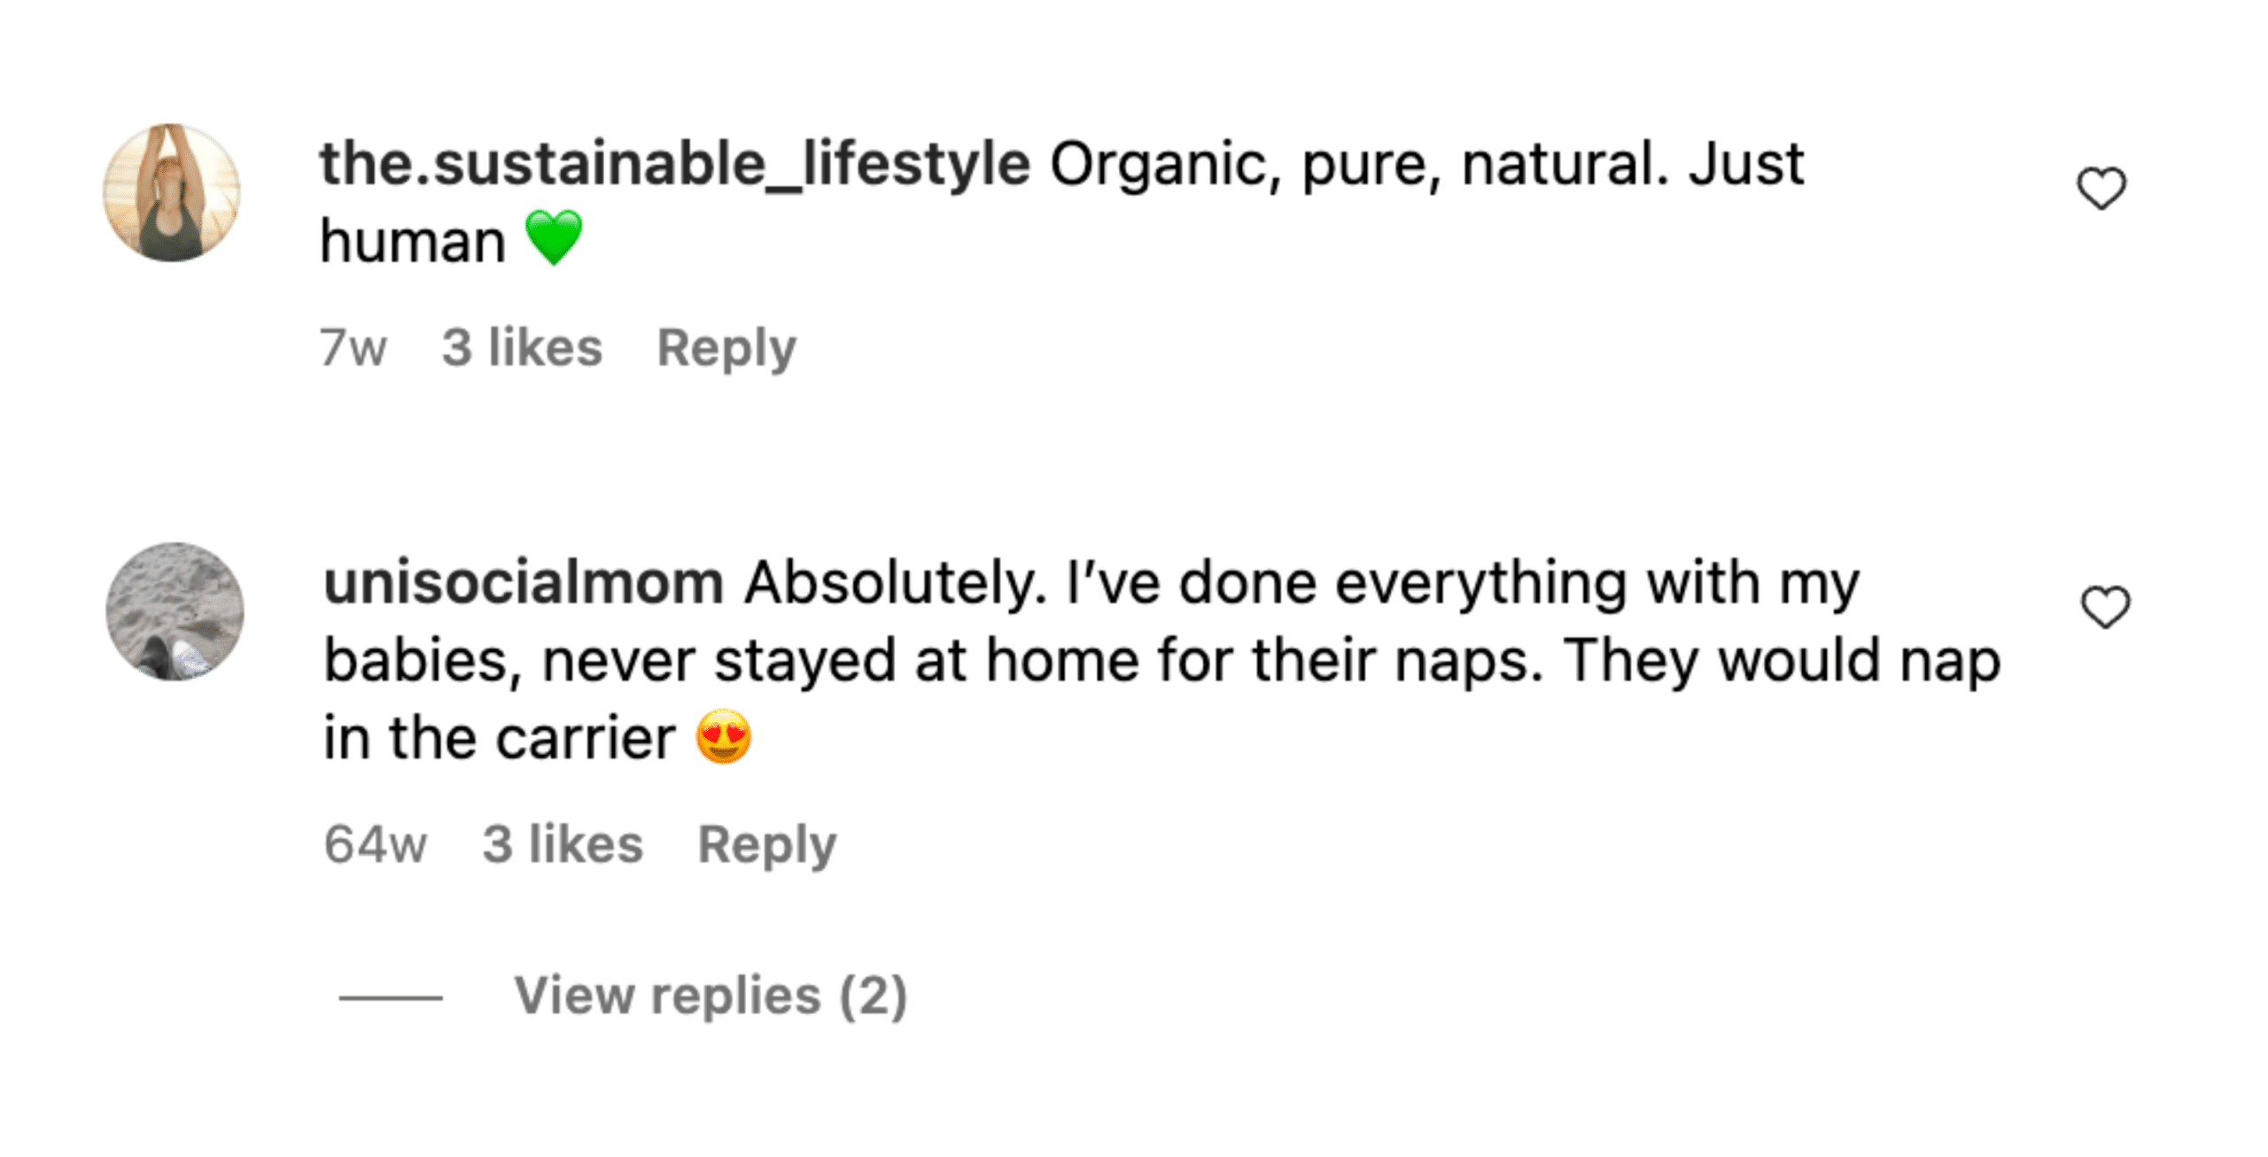The width and height of the screenshot is (2268, 1157).
Task: Visit the.sustainable_lifestyle username link
Action: pyautogui.click(x=675, y=164)
